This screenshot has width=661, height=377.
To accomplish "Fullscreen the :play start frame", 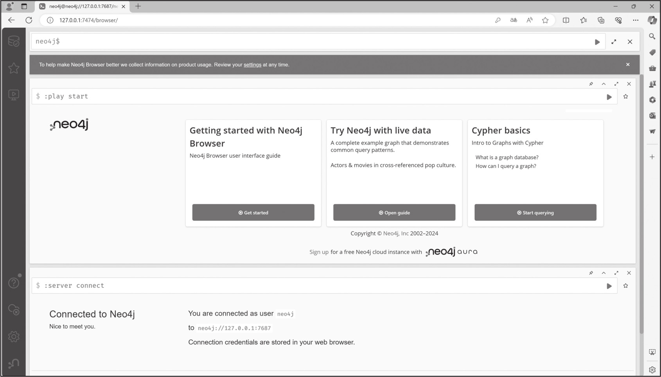I will click(x=616, y=84).
